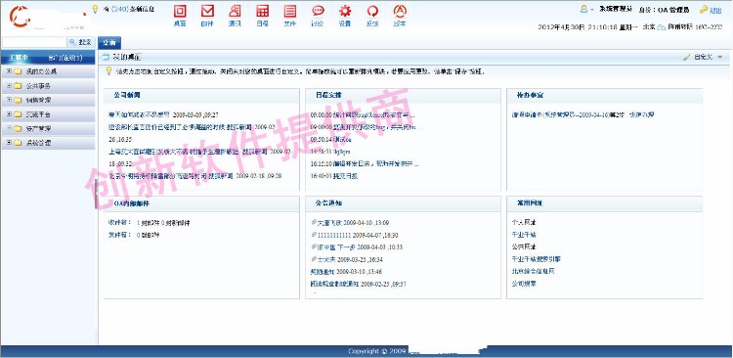The height and width of the screenshot is (358, 733).
Task: Click the 公司新闻 panel header
Action: [x=201, y=95]
